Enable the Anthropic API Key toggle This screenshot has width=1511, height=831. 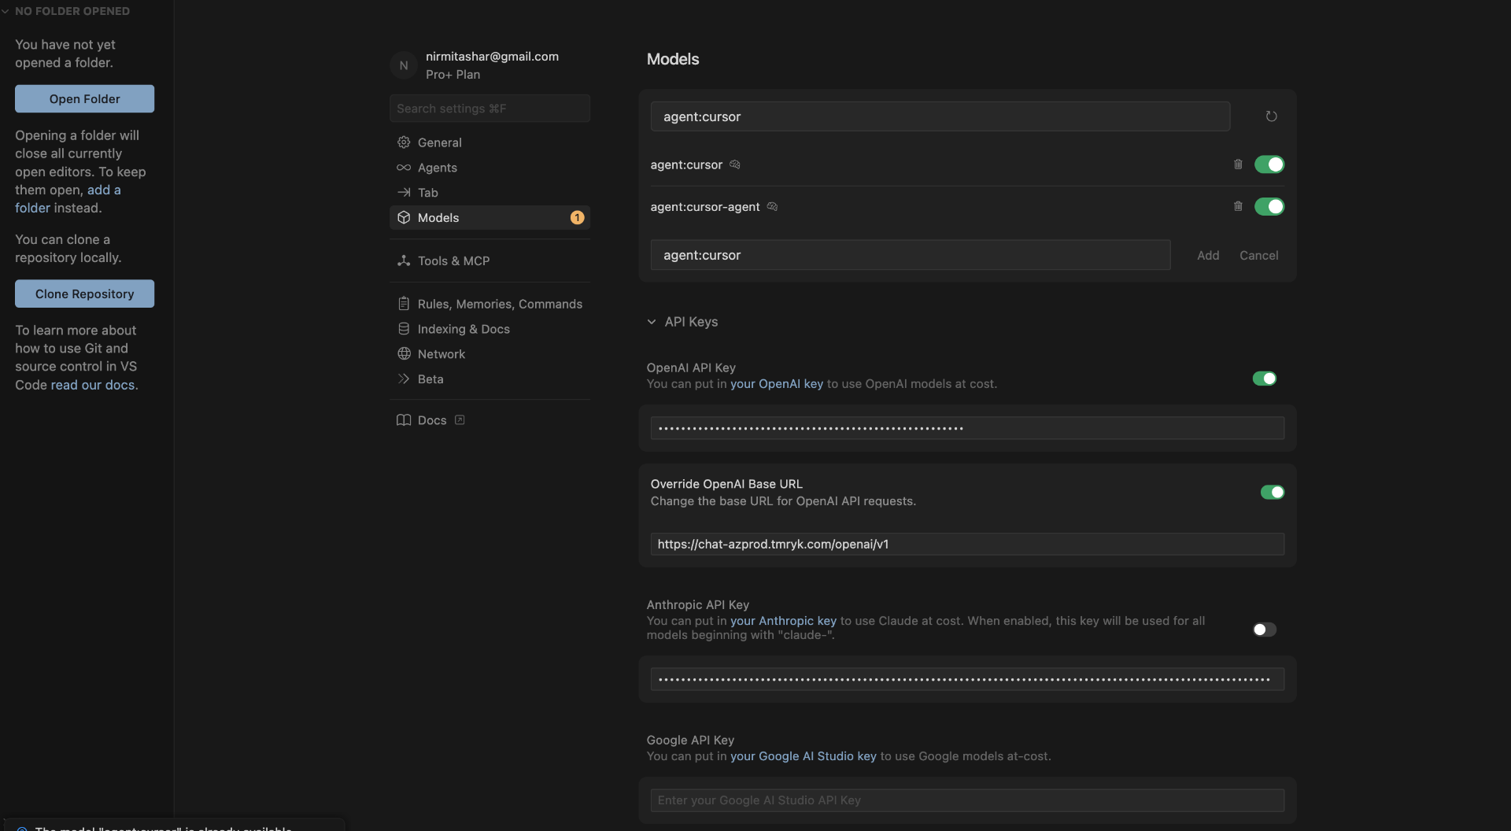point(1264,630)
